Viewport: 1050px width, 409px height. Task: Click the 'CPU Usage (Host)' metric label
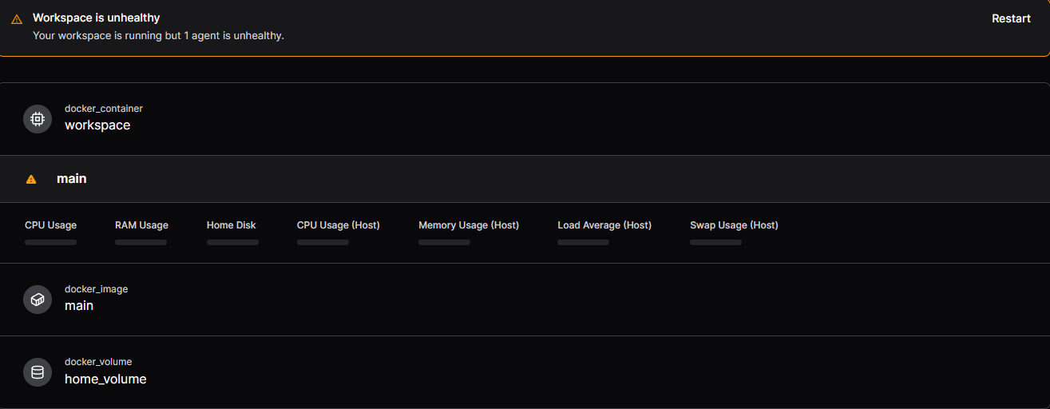[339, 225]
